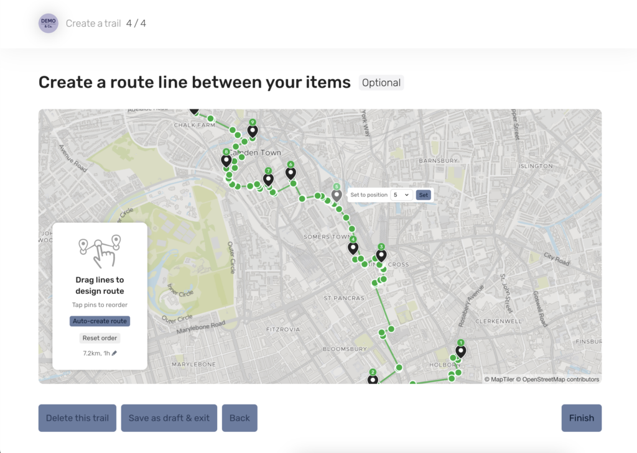Tap map pin number 6
The height and width of the screenshot is (453, 637).
[291, 173]
